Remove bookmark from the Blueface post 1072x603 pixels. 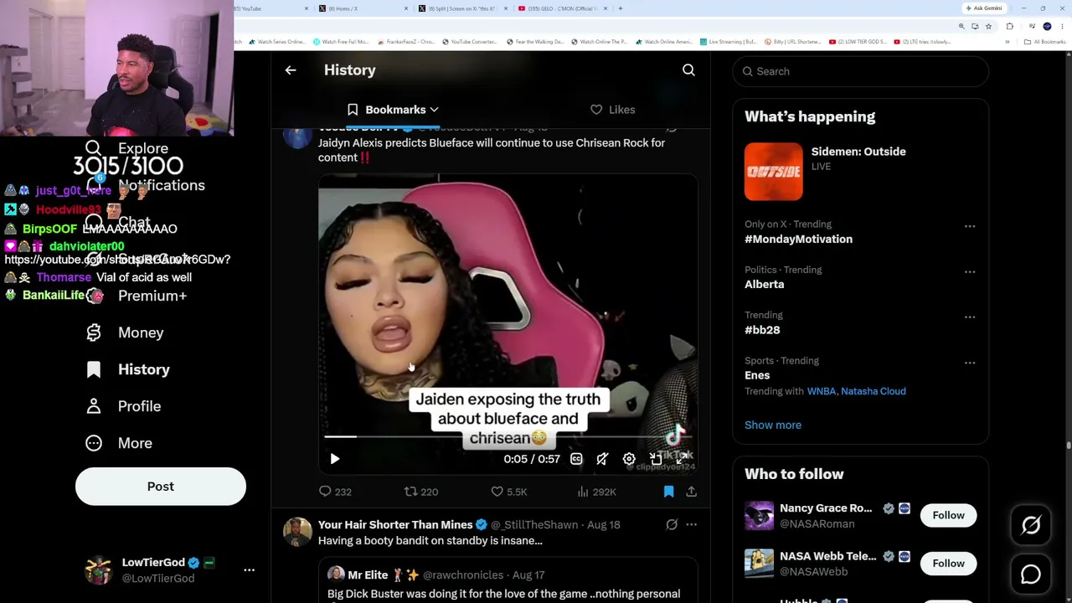pyautogui.click(x=668, y=492)
